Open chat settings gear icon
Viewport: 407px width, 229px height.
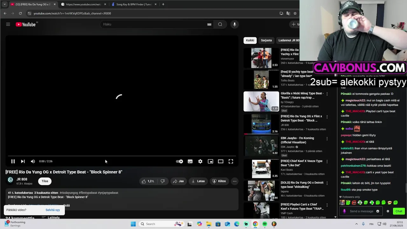tap(388, 211)
